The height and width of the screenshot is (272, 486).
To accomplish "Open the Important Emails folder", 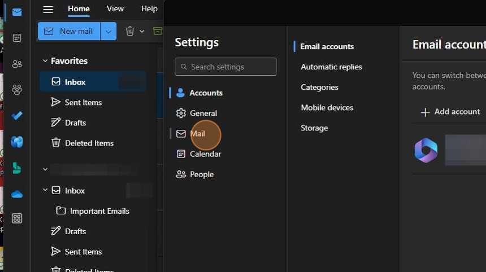I will point(99,211).
